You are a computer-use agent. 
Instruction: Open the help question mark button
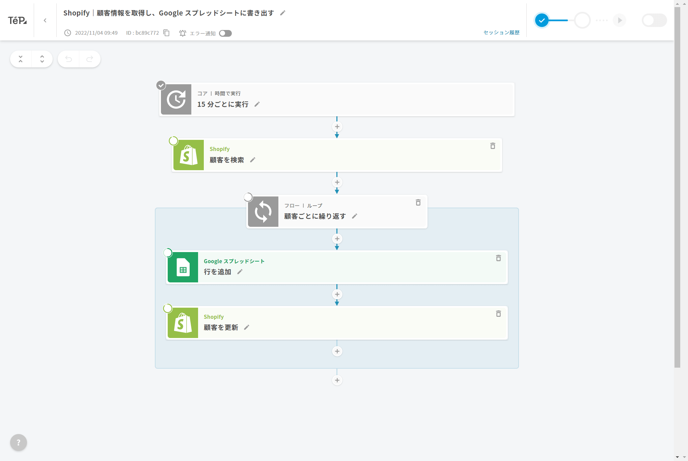[x=19, y=442]
